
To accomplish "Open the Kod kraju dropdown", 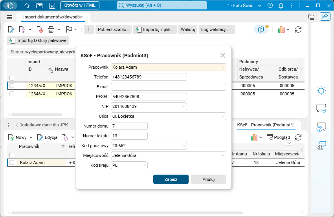I will [144, 165].
